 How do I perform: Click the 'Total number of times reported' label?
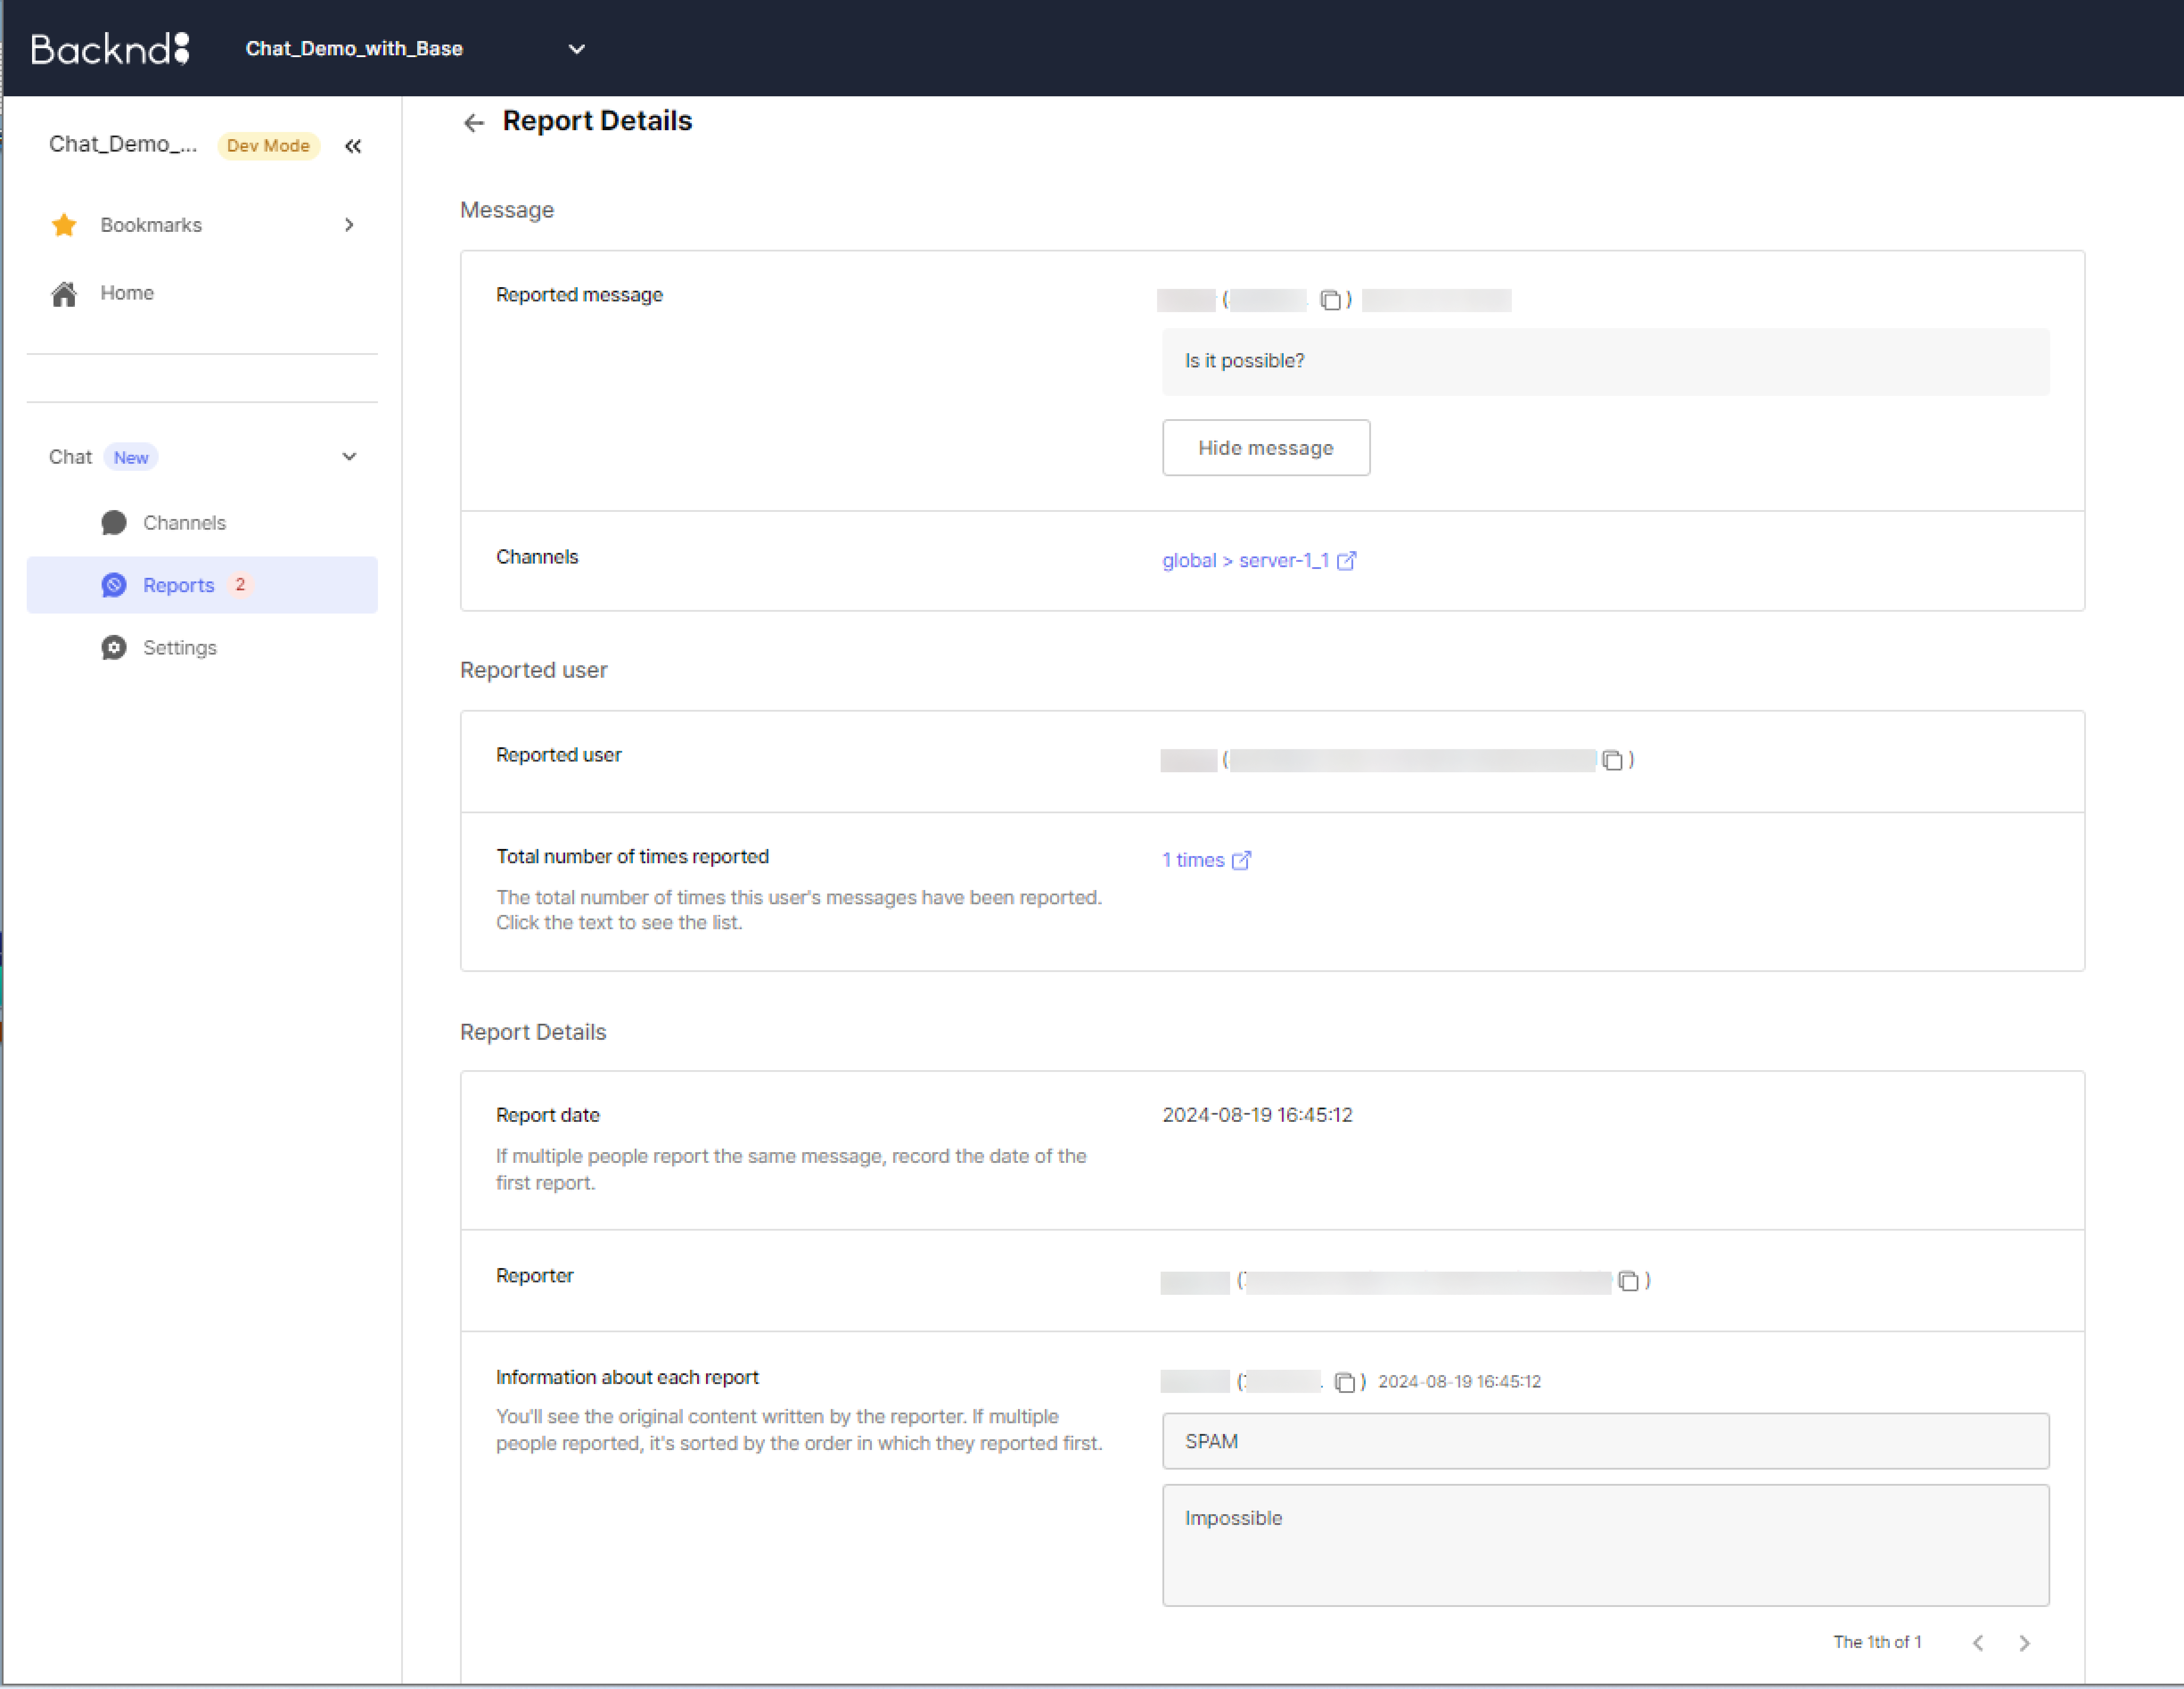click(x=632, y=857)
